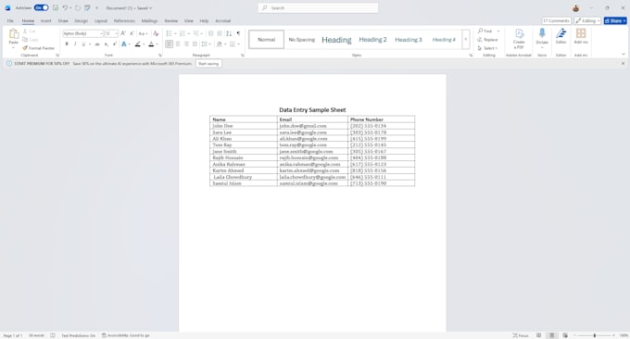Decrease indent icon
This screenshot has width=630, height=339.
click(210, 33)
